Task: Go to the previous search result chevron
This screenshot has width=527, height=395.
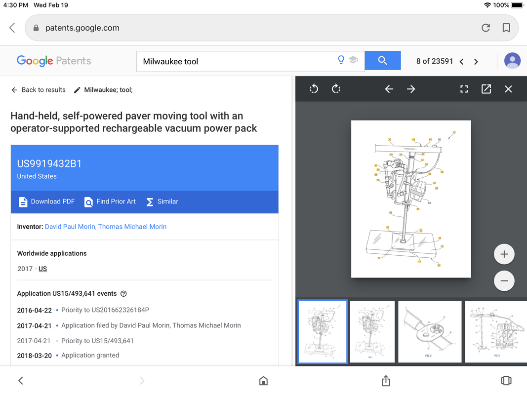Action: (x=462, y=61)
